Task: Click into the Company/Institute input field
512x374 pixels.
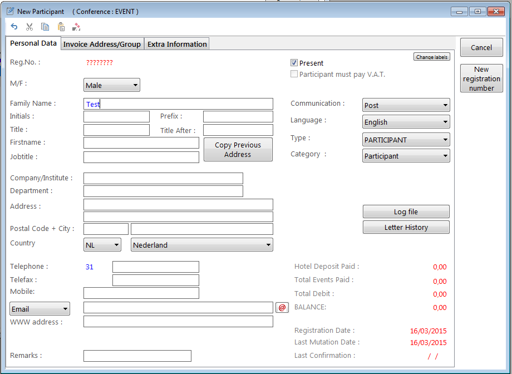Action: [x=163, y=178]
